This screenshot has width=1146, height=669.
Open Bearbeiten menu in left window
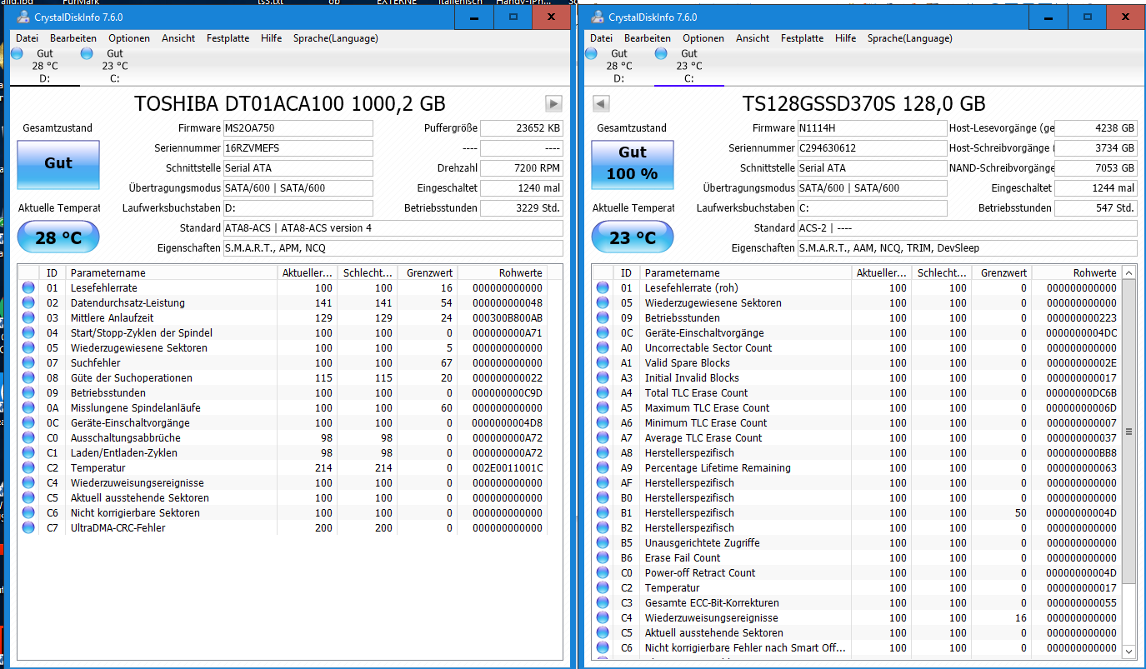tap(73, 38)
